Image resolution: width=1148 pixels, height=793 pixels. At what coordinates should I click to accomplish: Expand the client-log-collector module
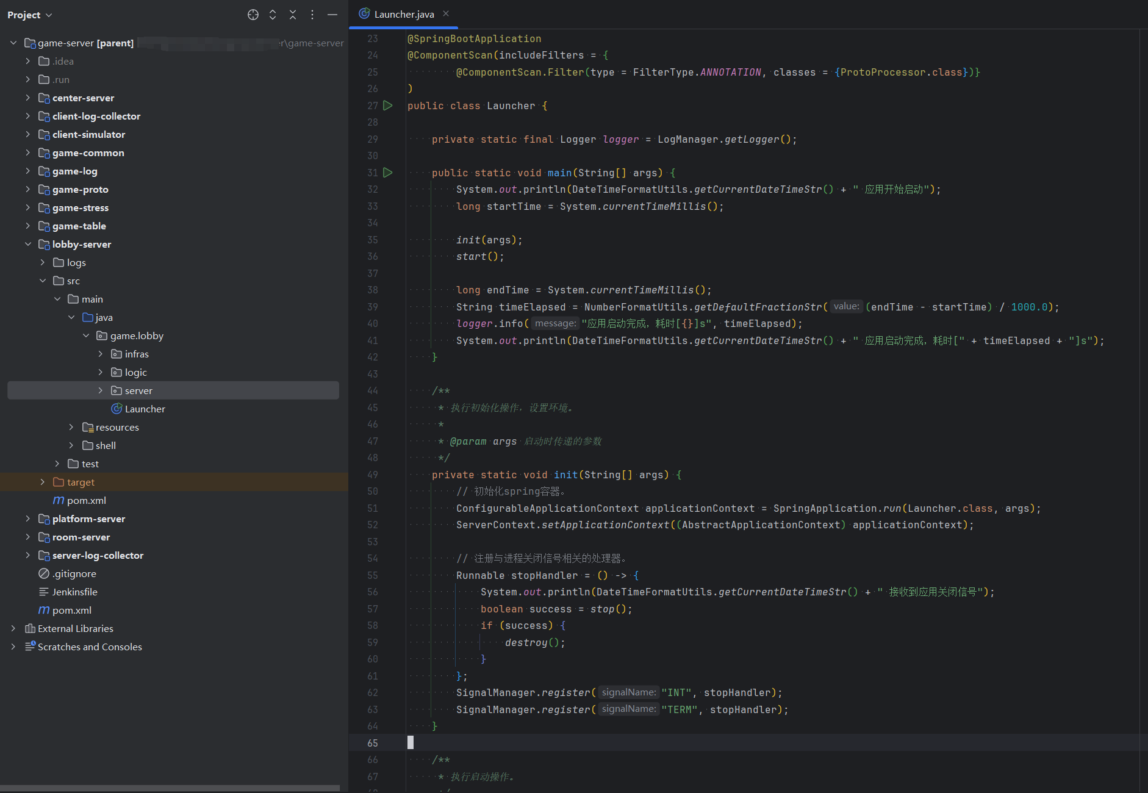(x=28, y=116)
